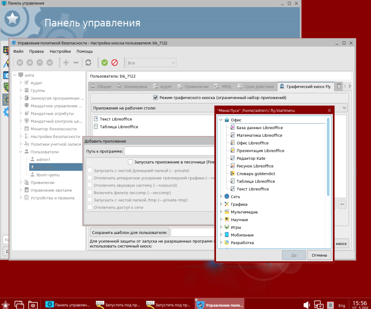Switch to the Общие tab
The height and width of the screenshot is (309, 371).
[x=101, y=86]
